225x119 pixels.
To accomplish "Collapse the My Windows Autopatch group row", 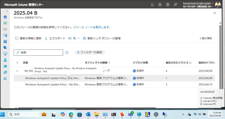I will point(17,71).
